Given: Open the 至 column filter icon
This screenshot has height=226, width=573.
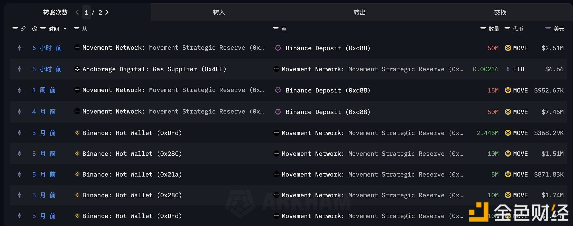Looking at the screenshot, I should 276,29.
